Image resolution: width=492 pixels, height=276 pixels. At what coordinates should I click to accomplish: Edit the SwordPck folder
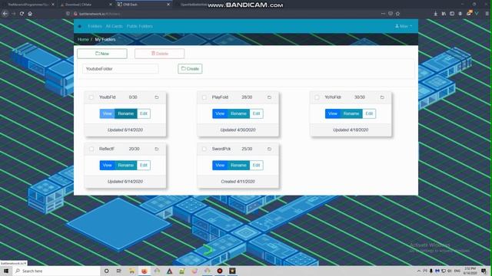[x=256, y=166]
